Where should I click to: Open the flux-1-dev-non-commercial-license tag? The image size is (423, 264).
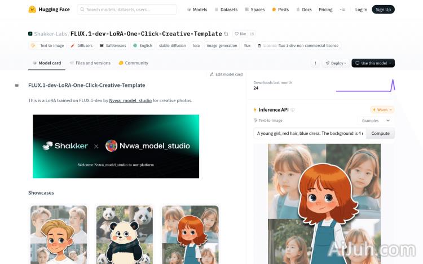pos(298,45)
